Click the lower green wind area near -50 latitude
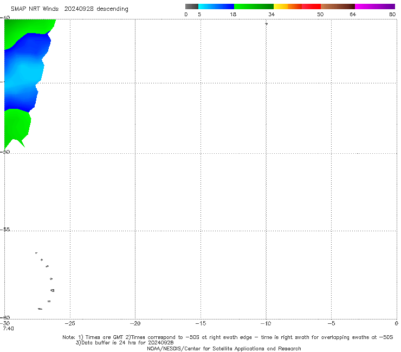Image resolution: width=401 pixels, height=352 pixels. coord(17,125)
